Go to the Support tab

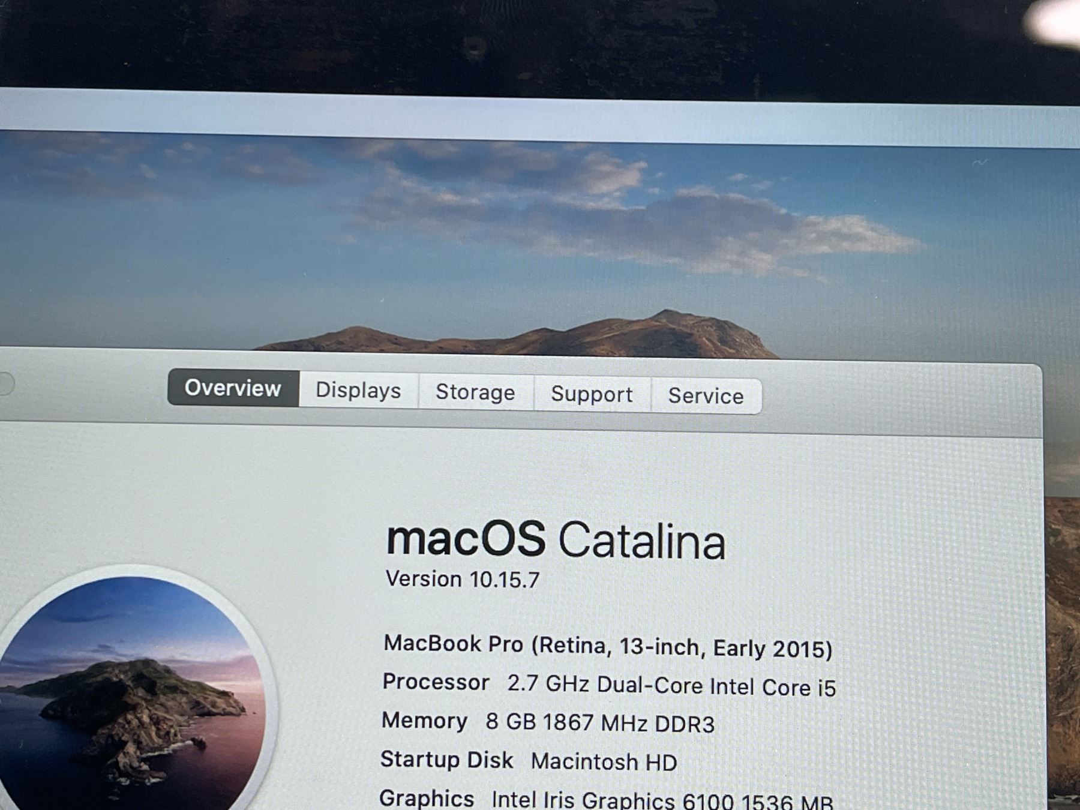click(592, 394)
